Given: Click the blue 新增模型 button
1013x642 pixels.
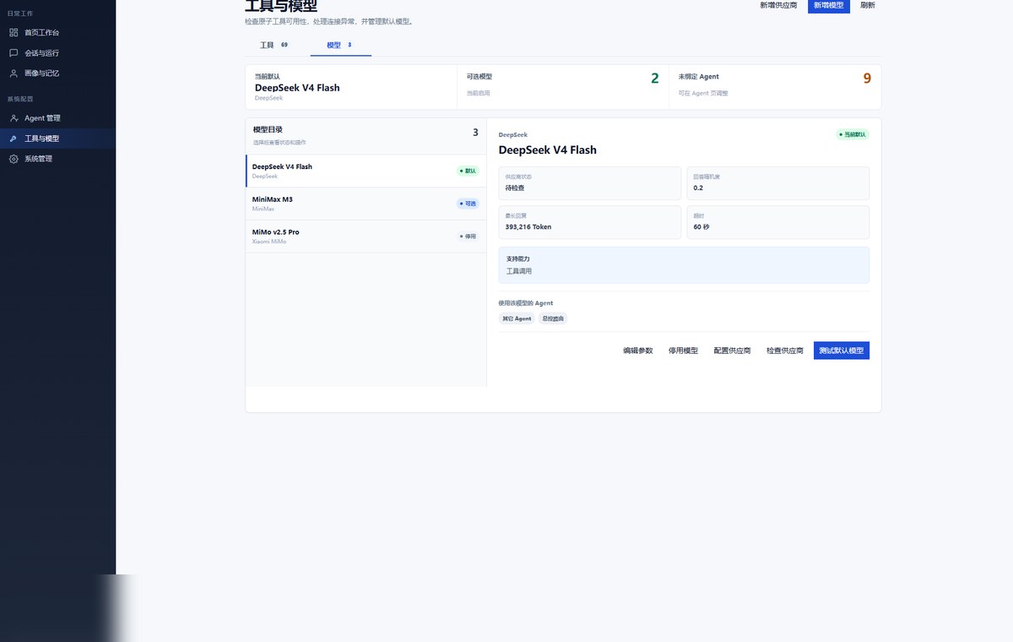Looking at the screenshot, I should (829, 5).
